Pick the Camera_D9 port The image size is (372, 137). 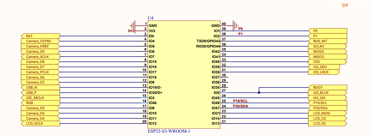pyautogui.click(x=41, y=51)
